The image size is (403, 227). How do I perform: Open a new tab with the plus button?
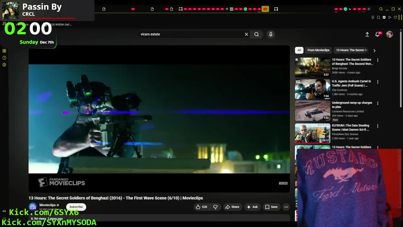pos(369,9)
